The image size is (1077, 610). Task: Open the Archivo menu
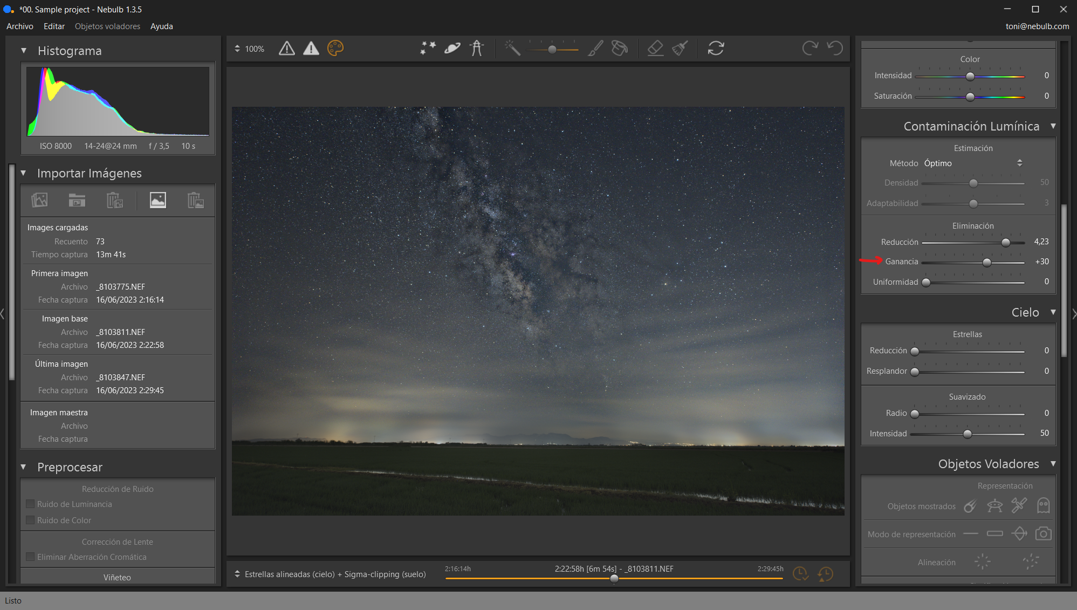click(20, 26)
